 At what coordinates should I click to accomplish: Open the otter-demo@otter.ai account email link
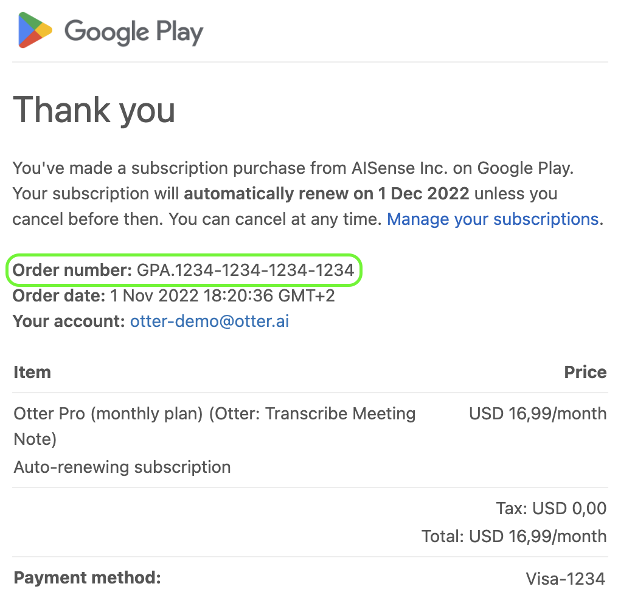pyautogui.click(x=209, y=321)
